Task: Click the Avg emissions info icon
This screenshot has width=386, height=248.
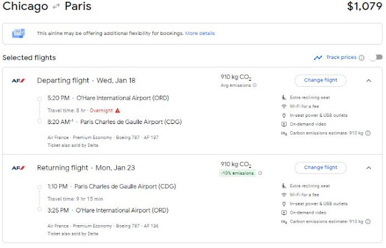Action: point(254,85)
